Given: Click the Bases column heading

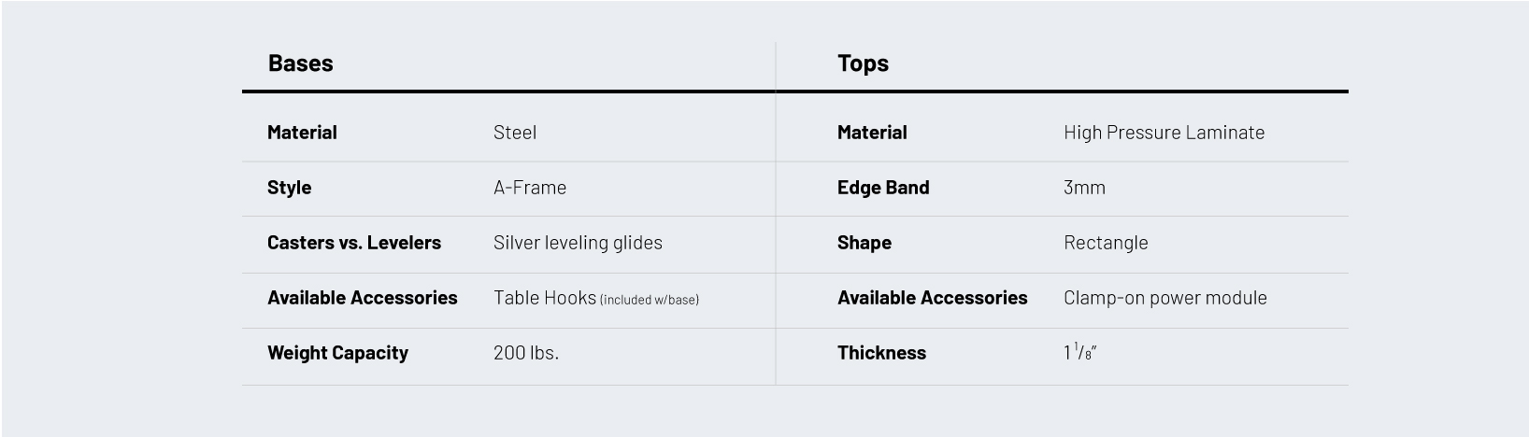Looking at the screenshot, I should click(x=300, y=63).
